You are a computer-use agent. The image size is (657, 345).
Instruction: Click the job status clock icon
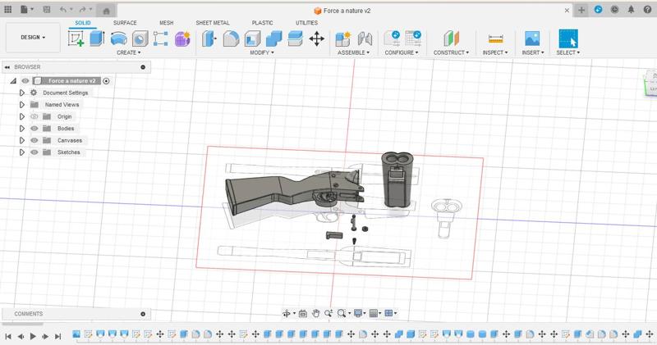614,10
